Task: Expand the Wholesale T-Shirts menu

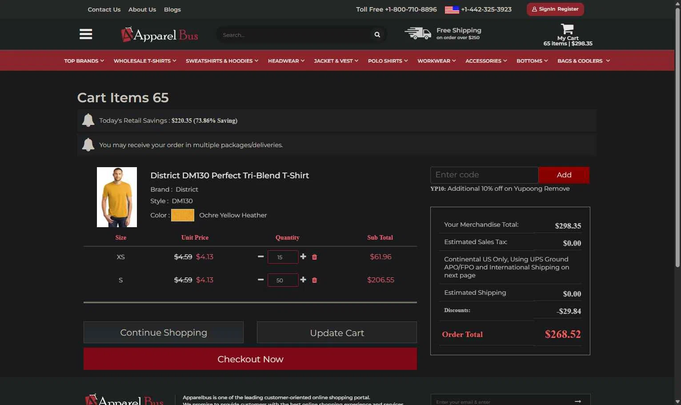Action: coord(145,61)
